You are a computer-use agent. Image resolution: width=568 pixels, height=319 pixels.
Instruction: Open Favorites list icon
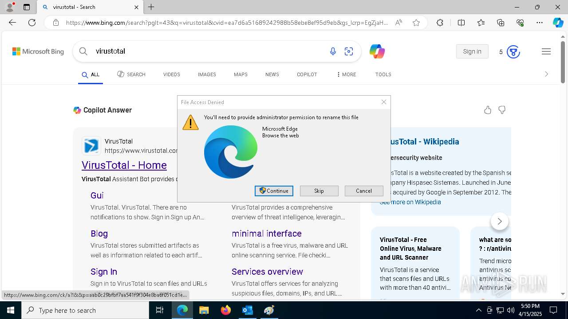[481, 23]
